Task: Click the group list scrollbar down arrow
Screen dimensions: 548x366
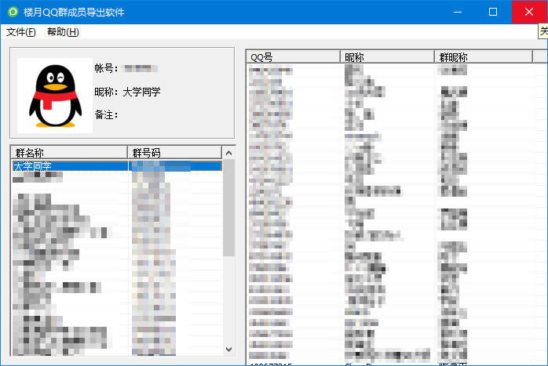Action: tap(228, 350)
